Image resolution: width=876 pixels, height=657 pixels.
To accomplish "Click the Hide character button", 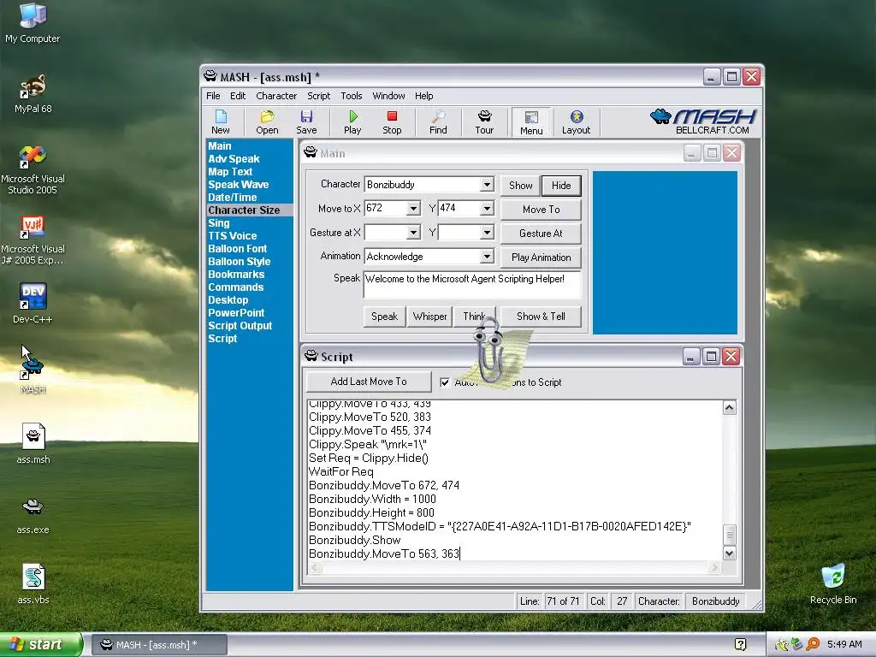I will (561, 186).
